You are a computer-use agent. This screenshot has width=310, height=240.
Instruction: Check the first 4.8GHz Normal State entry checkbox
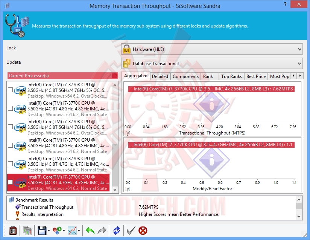(10, 109)
